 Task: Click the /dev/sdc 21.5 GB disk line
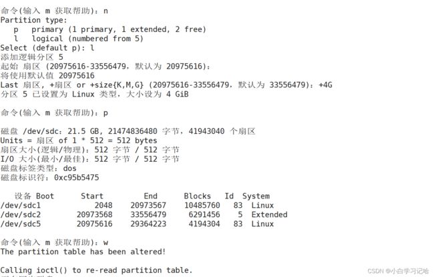click(128, 131)
